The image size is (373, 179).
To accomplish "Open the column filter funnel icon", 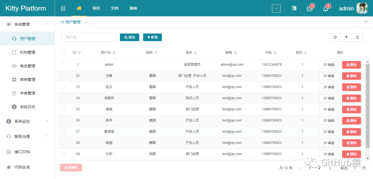I will point(346,37).
